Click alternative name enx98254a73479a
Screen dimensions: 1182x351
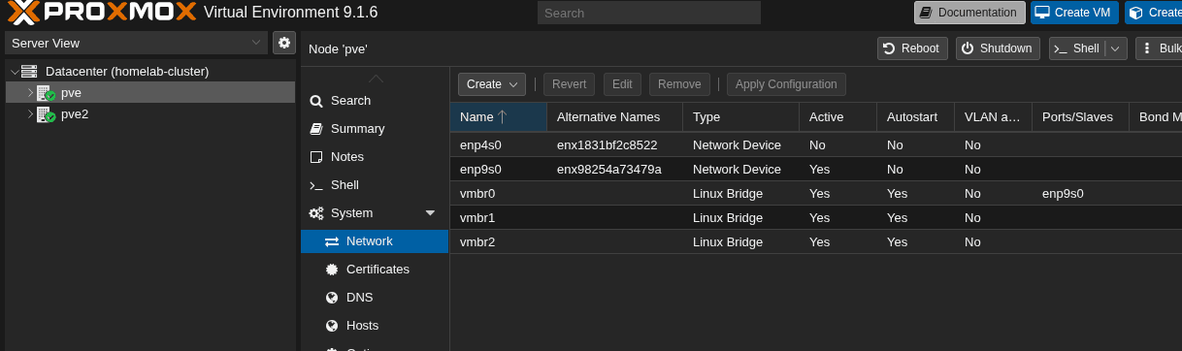pyautogui.click(x=608, y=169)
